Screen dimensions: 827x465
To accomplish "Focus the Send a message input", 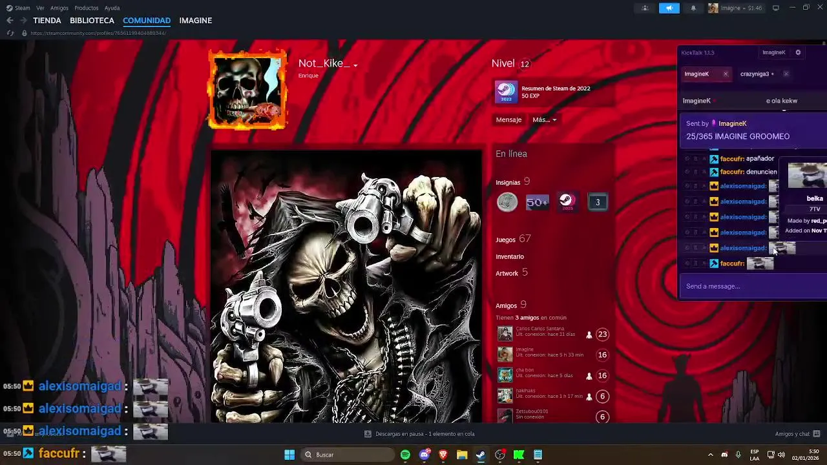I will click(x=753, y=286).
